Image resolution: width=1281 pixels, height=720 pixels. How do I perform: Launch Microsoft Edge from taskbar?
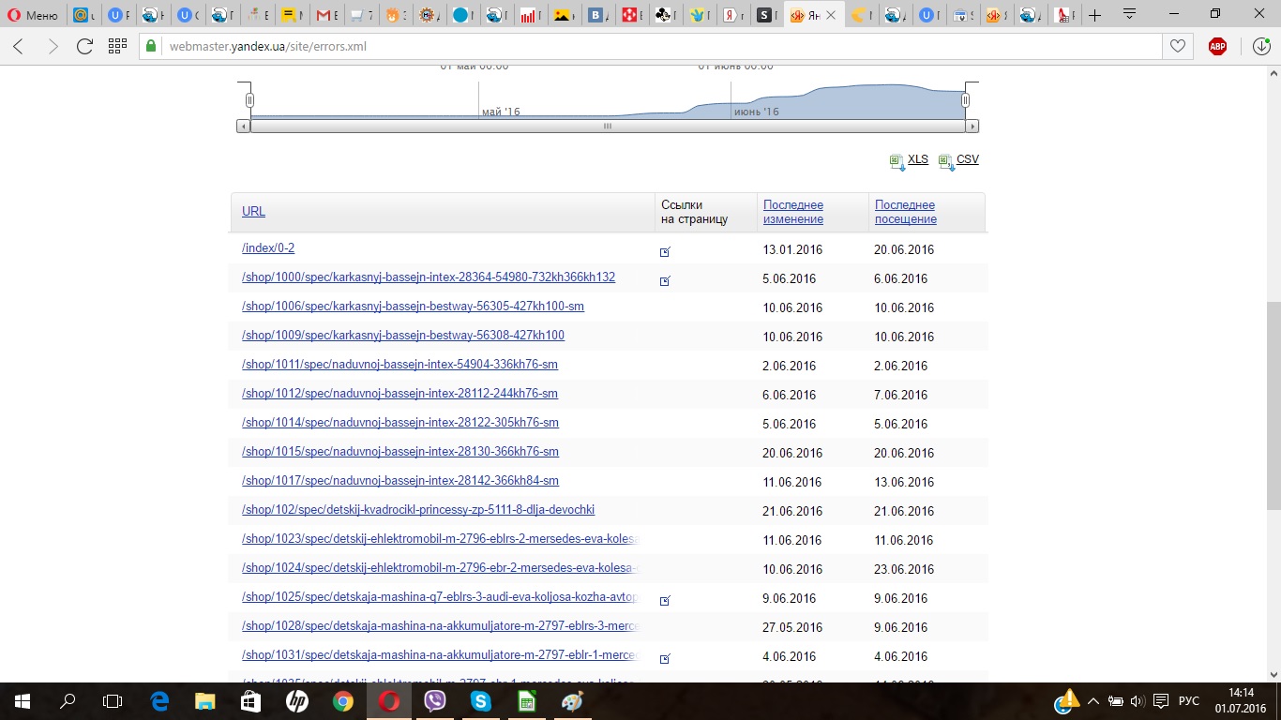[159, 701]
